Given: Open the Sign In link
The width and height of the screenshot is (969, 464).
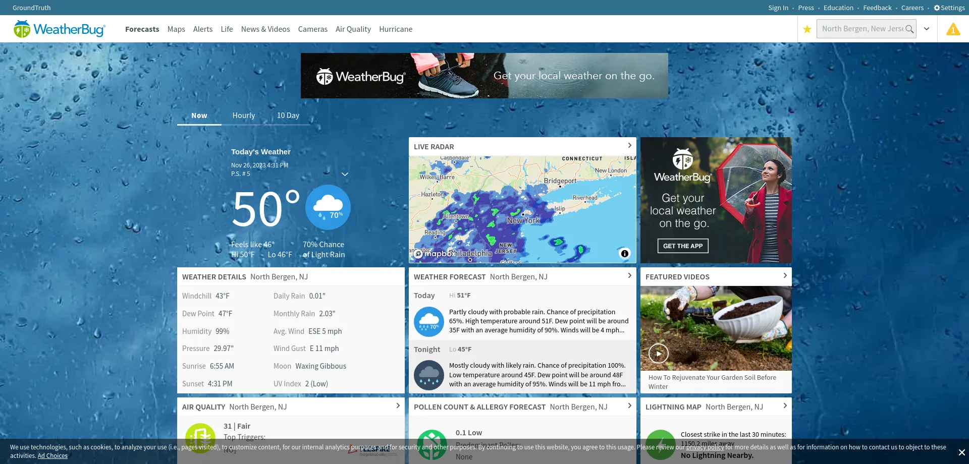Looking at the screenshot, I should click(x=778, y=8).
